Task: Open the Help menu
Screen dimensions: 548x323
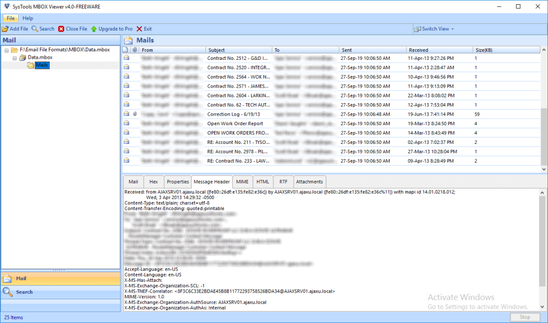Action: (x=28, y=18)
